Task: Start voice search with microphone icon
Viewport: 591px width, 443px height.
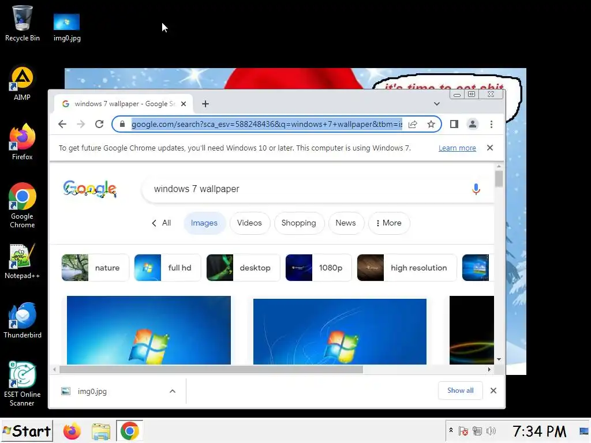Action: [476, 189]
